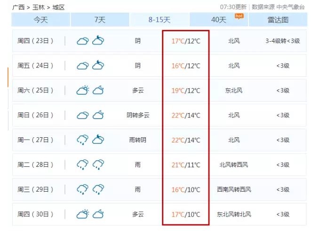Click daytime partly sunny icon for 周四（30日）
Viewport: 319px width, 231px height.
(x=83, y=214)
